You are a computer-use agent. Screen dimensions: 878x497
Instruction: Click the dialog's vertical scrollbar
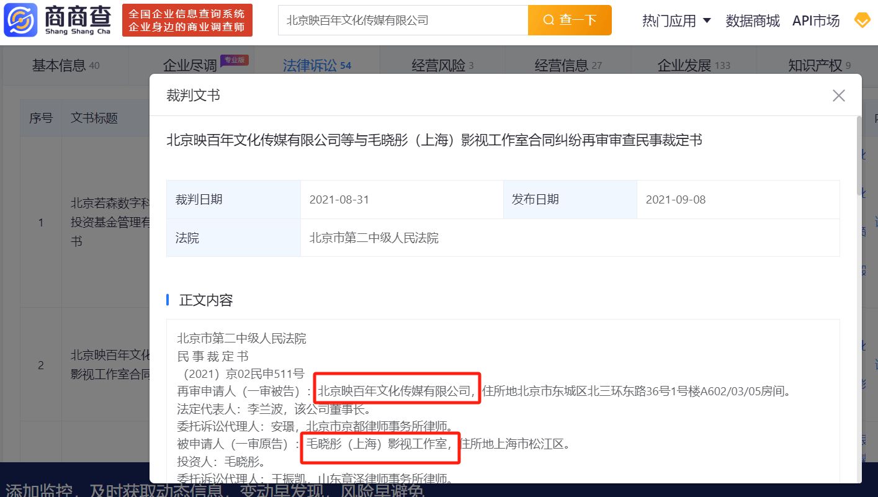(859, 155)
